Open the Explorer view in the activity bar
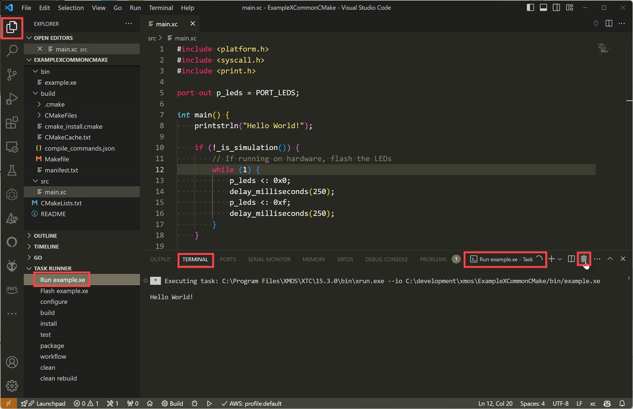Image resolution: width=633 pixels, height=409 pixels. (12, 27)
